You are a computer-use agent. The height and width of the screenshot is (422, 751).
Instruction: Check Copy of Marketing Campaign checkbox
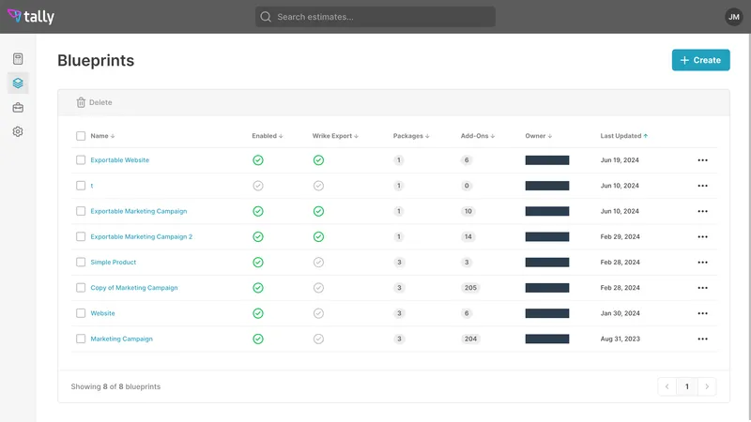[81, 288]
